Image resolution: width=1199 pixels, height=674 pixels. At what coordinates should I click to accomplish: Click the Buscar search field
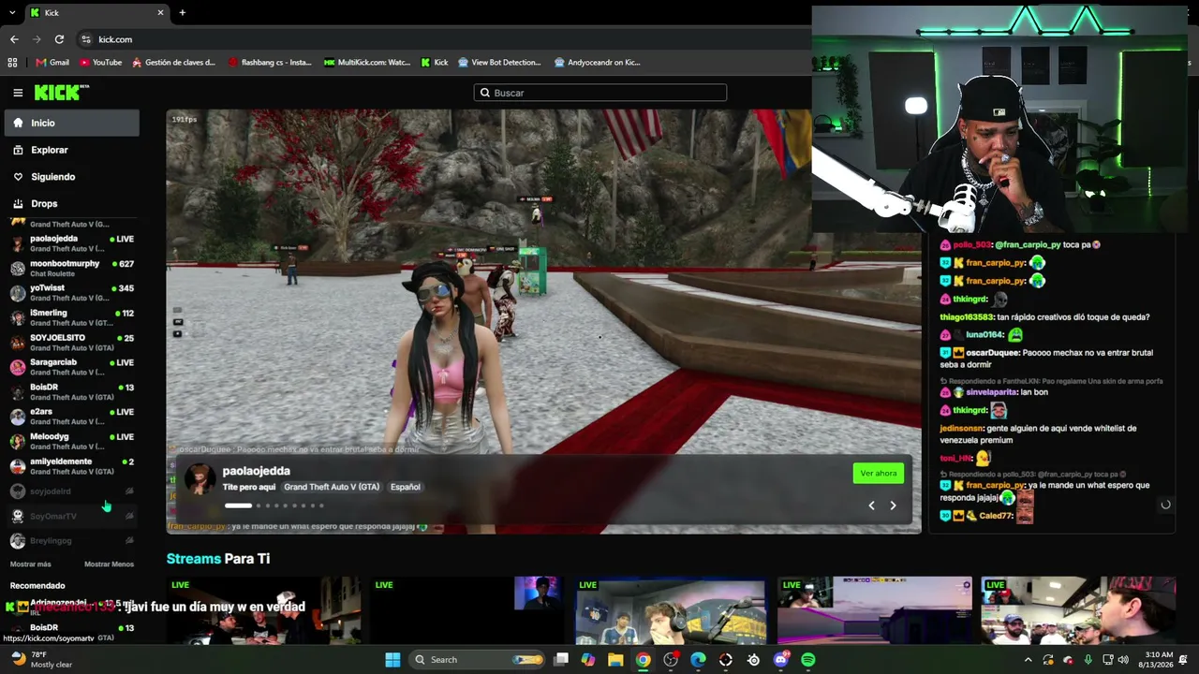point(600,93)
